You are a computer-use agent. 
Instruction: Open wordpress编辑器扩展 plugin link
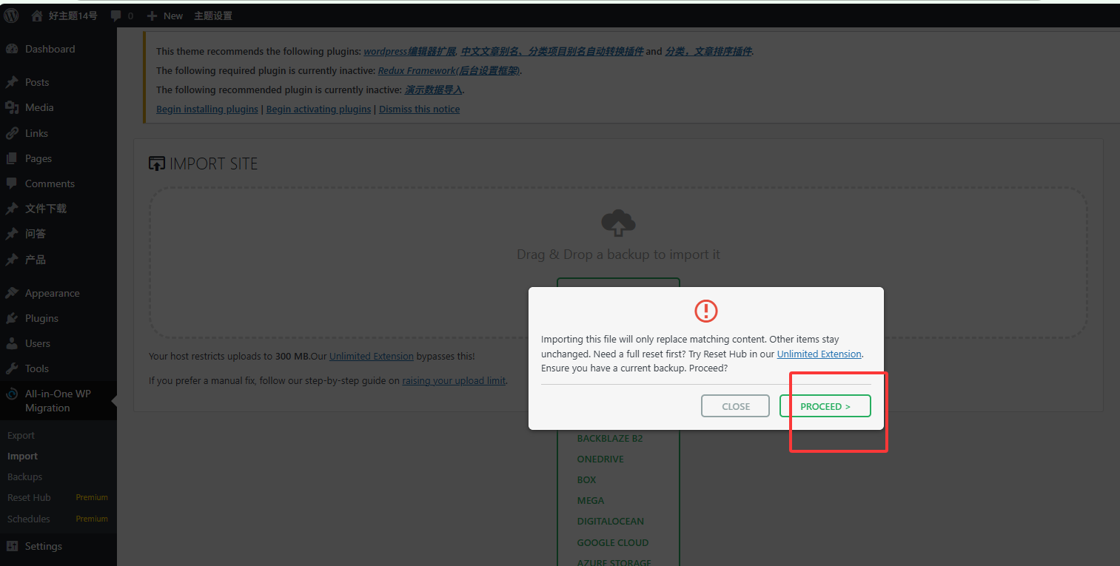(x=409, y=52)
